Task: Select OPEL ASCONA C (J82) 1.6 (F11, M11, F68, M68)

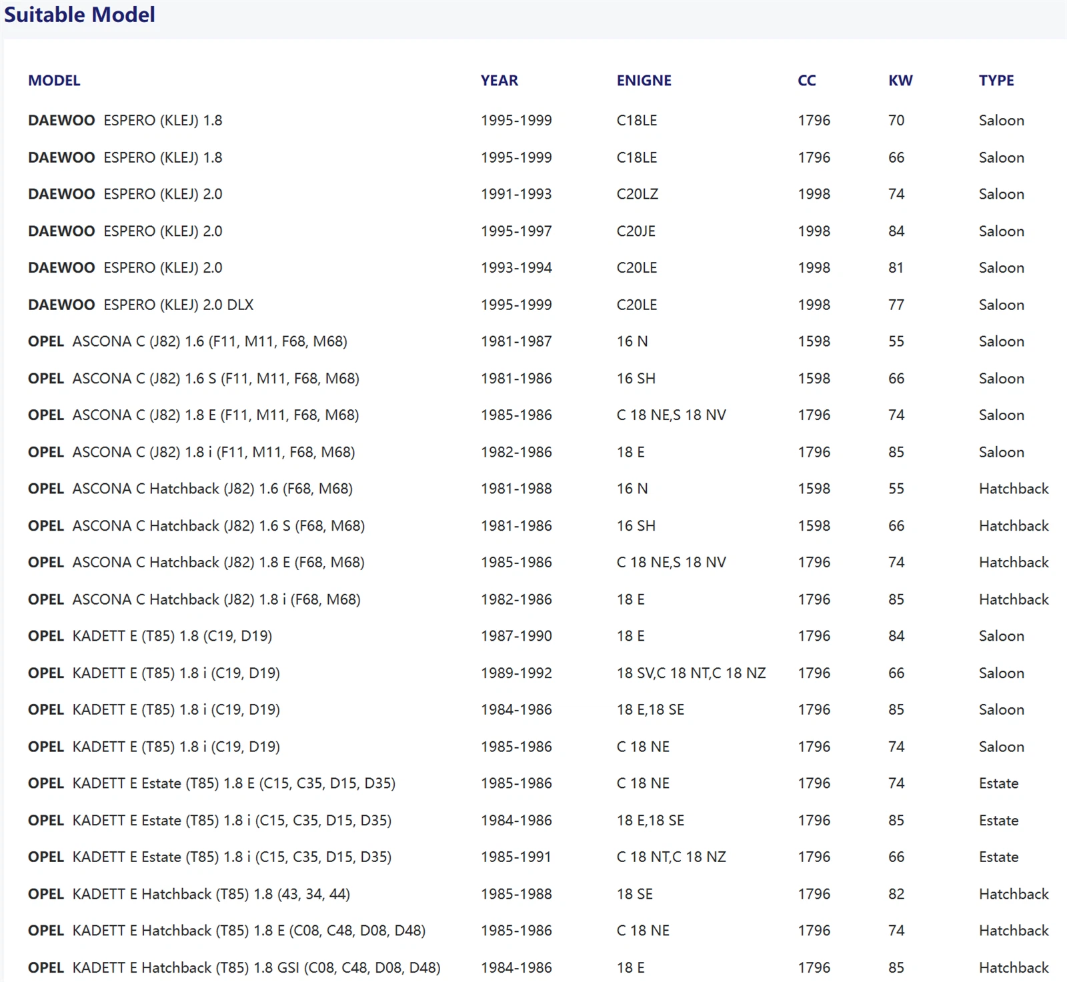Action: (x=187, y=341)
